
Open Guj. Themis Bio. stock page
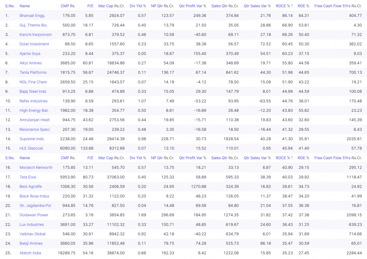coord(33,25)
